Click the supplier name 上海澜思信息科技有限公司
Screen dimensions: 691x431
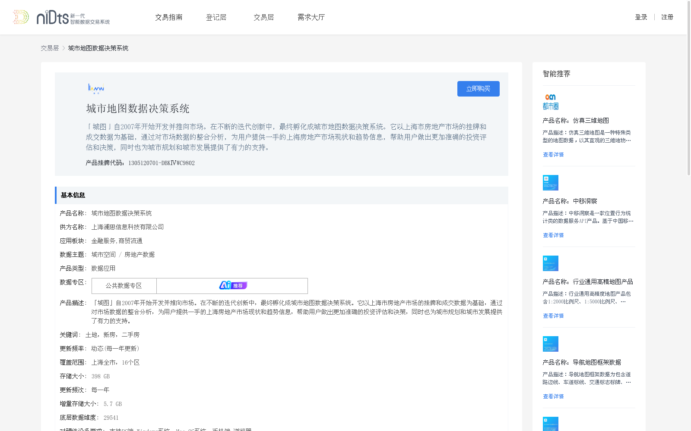point(127,227)
